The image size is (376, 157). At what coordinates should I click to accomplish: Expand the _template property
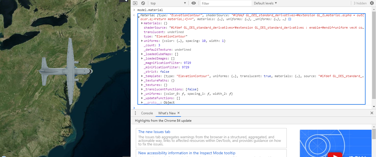click(142, 76)
